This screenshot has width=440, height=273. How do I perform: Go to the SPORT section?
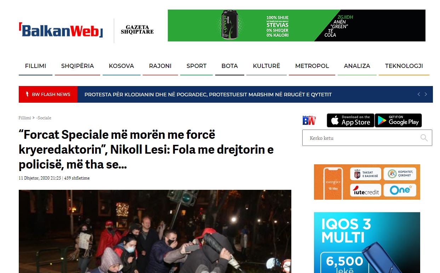pyautogui.click(x=196, y=66)
